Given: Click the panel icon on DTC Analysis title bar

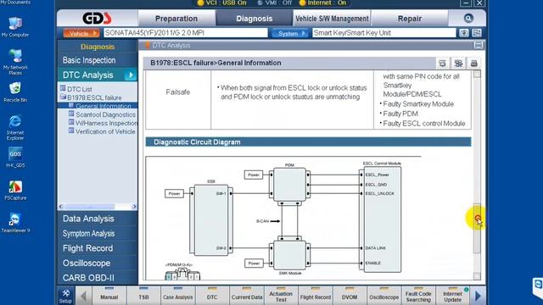Looking at the screenshot, I should [x=479, y=45].
